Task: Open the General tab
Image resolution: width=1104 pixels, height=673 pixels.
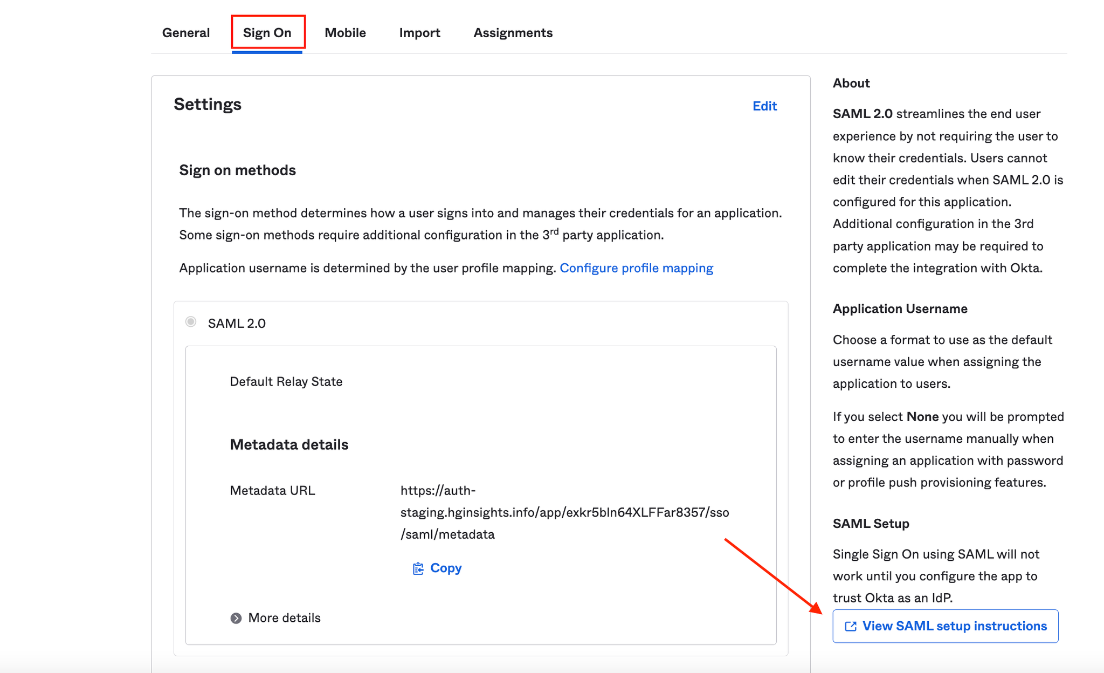Action: point(186,33)
